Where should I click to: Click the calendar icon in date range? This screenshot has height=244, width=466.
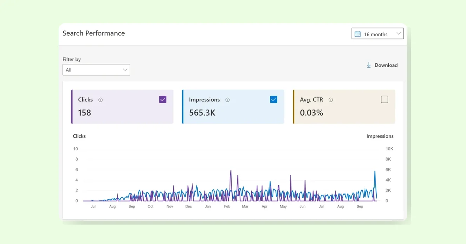pyautogui.click(x=358, y=34)
